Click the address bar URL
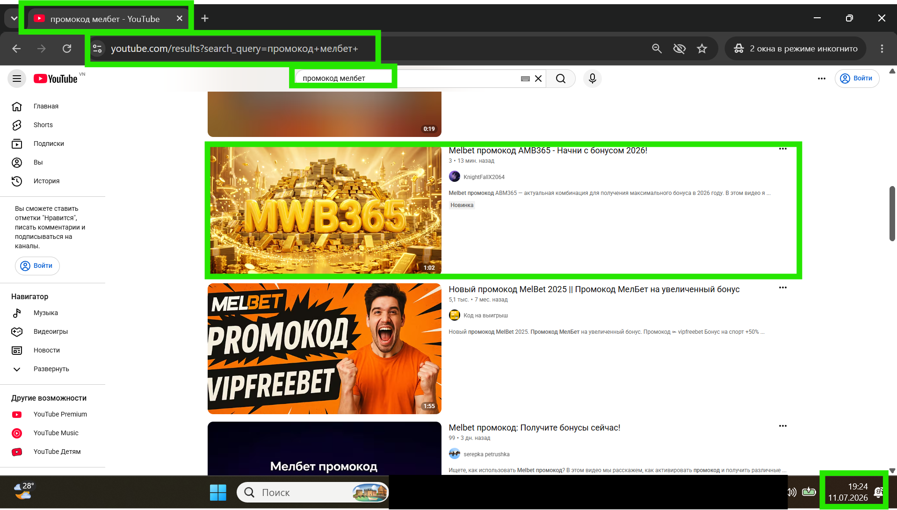The image size is (897, 510). (234, 49)
